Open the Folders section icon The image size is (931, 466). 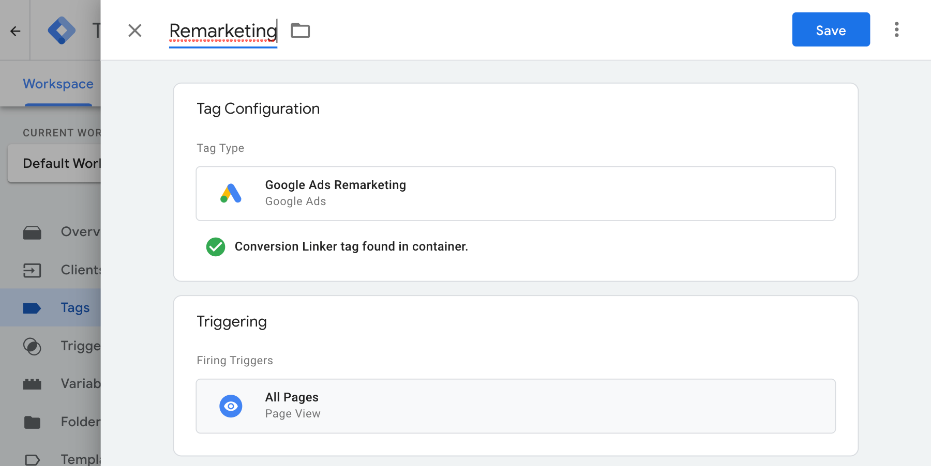point(32,422)
